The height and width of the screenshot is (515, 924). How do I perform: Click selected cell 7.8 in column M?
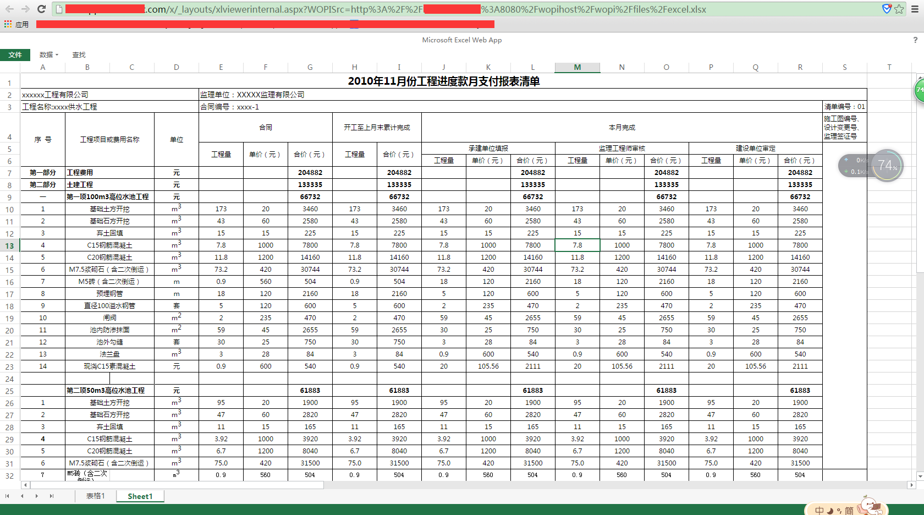(x=577, y=245)
